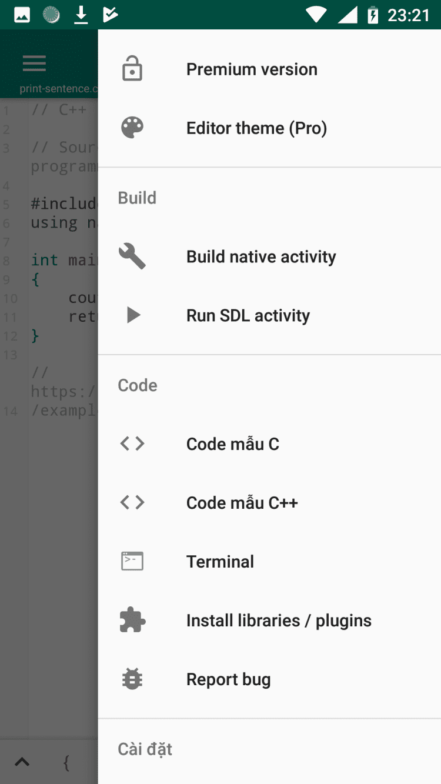Screen dimensions: 441x784
Task: Tap the Premium version lock icon
Action: [132, 69]
